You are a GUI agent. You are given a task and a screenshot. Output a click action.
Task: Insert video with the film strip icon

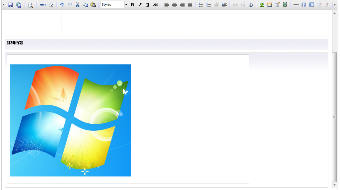(x=285, y=5)
